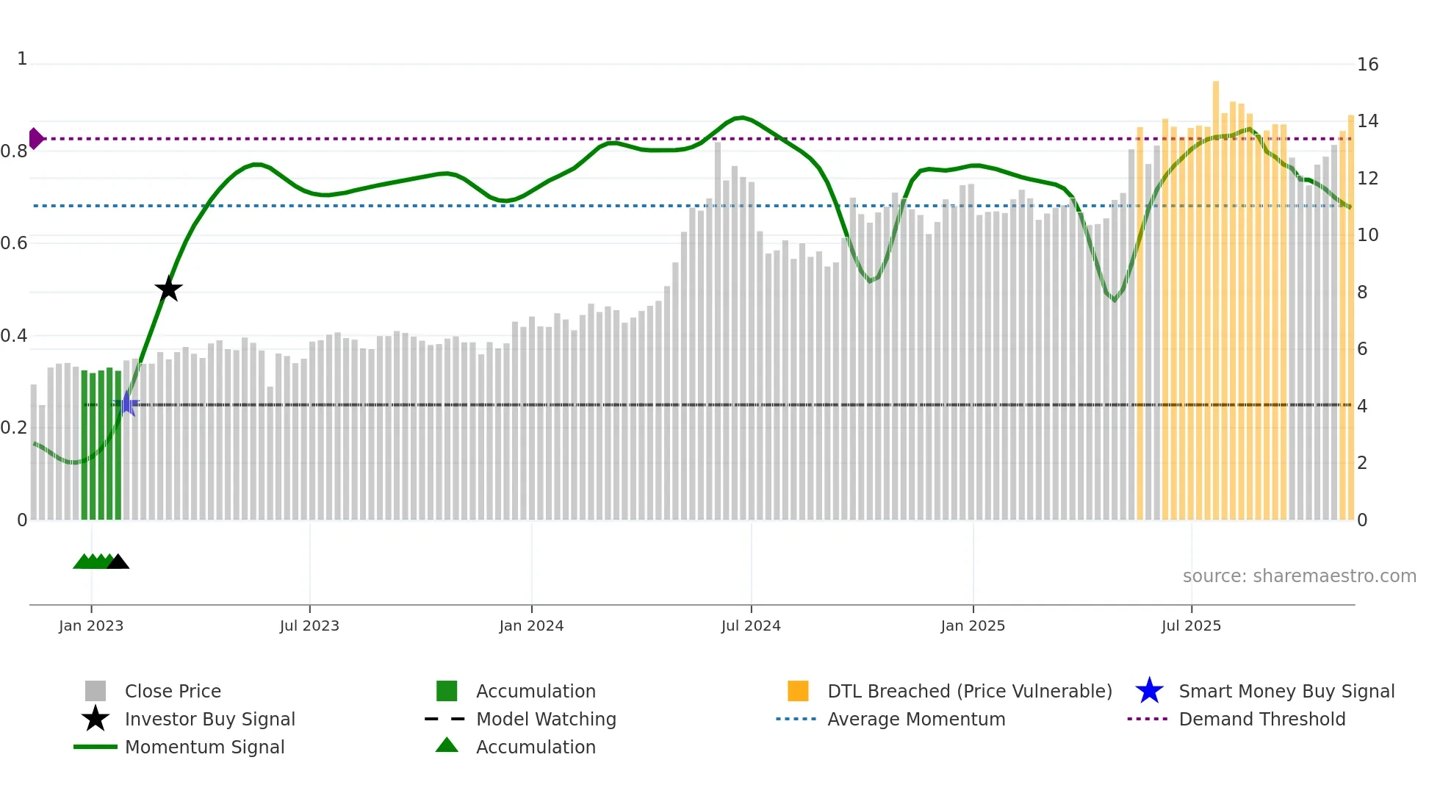Click the black Investor Buy Signal star on chart
Image resolution: width=1440 pixels, height=810 pixels.
point(168,289)
